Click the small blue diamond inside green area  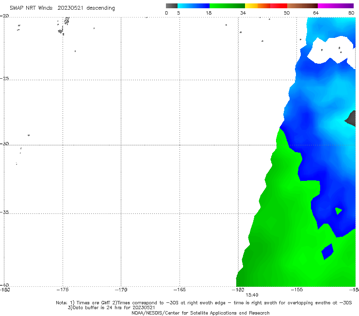[x=327, y=251]
